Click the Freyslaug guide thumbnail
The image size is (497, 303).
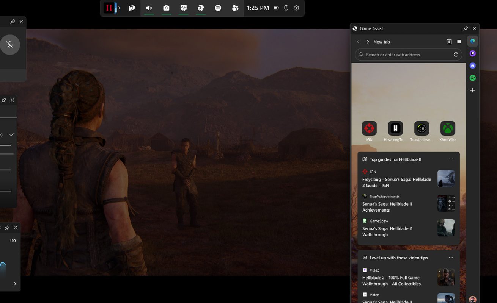[x=446, y=178]
